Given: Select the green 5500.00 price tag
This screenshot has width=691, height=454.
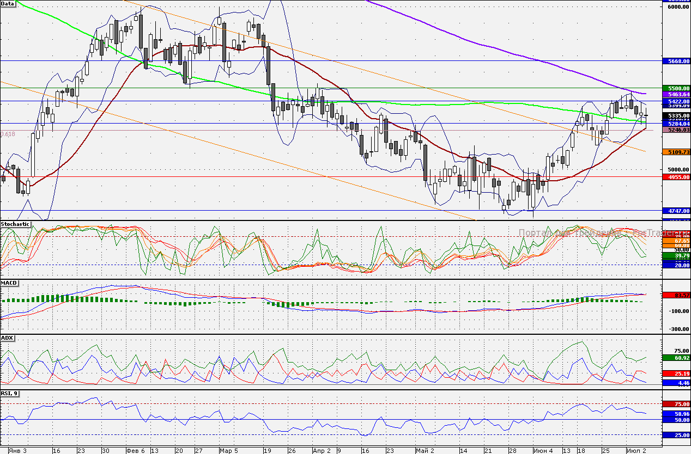Looking at the screenshot, I should (676, 88).
